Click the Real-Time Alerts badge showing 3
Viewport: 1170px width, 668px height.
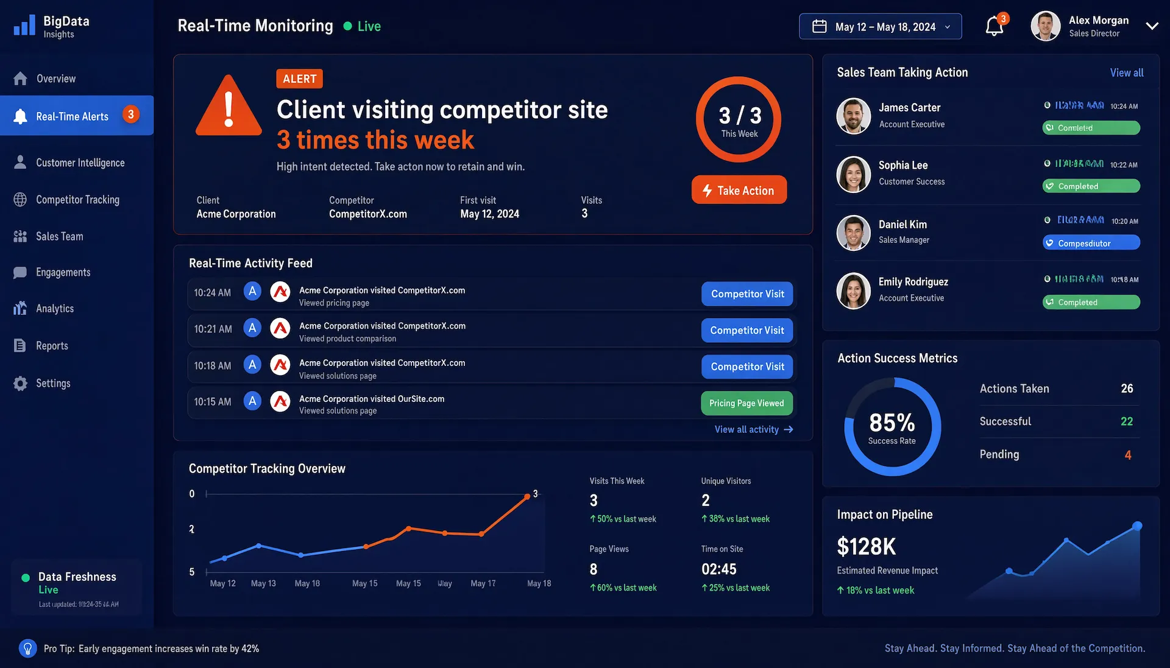pos(131,114)
